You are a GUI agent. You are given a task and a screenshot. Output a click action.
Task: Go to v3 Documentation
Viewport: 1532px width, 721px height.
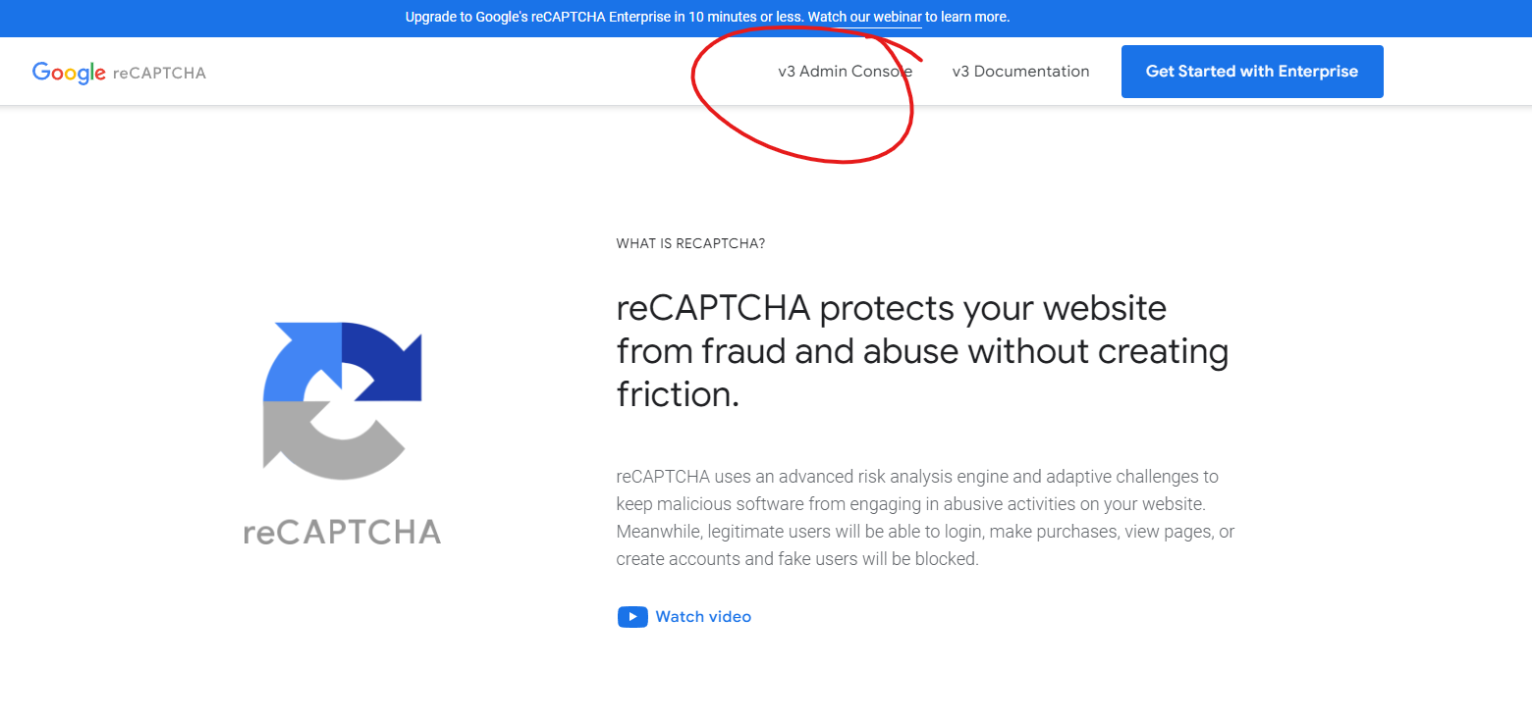1020,72
